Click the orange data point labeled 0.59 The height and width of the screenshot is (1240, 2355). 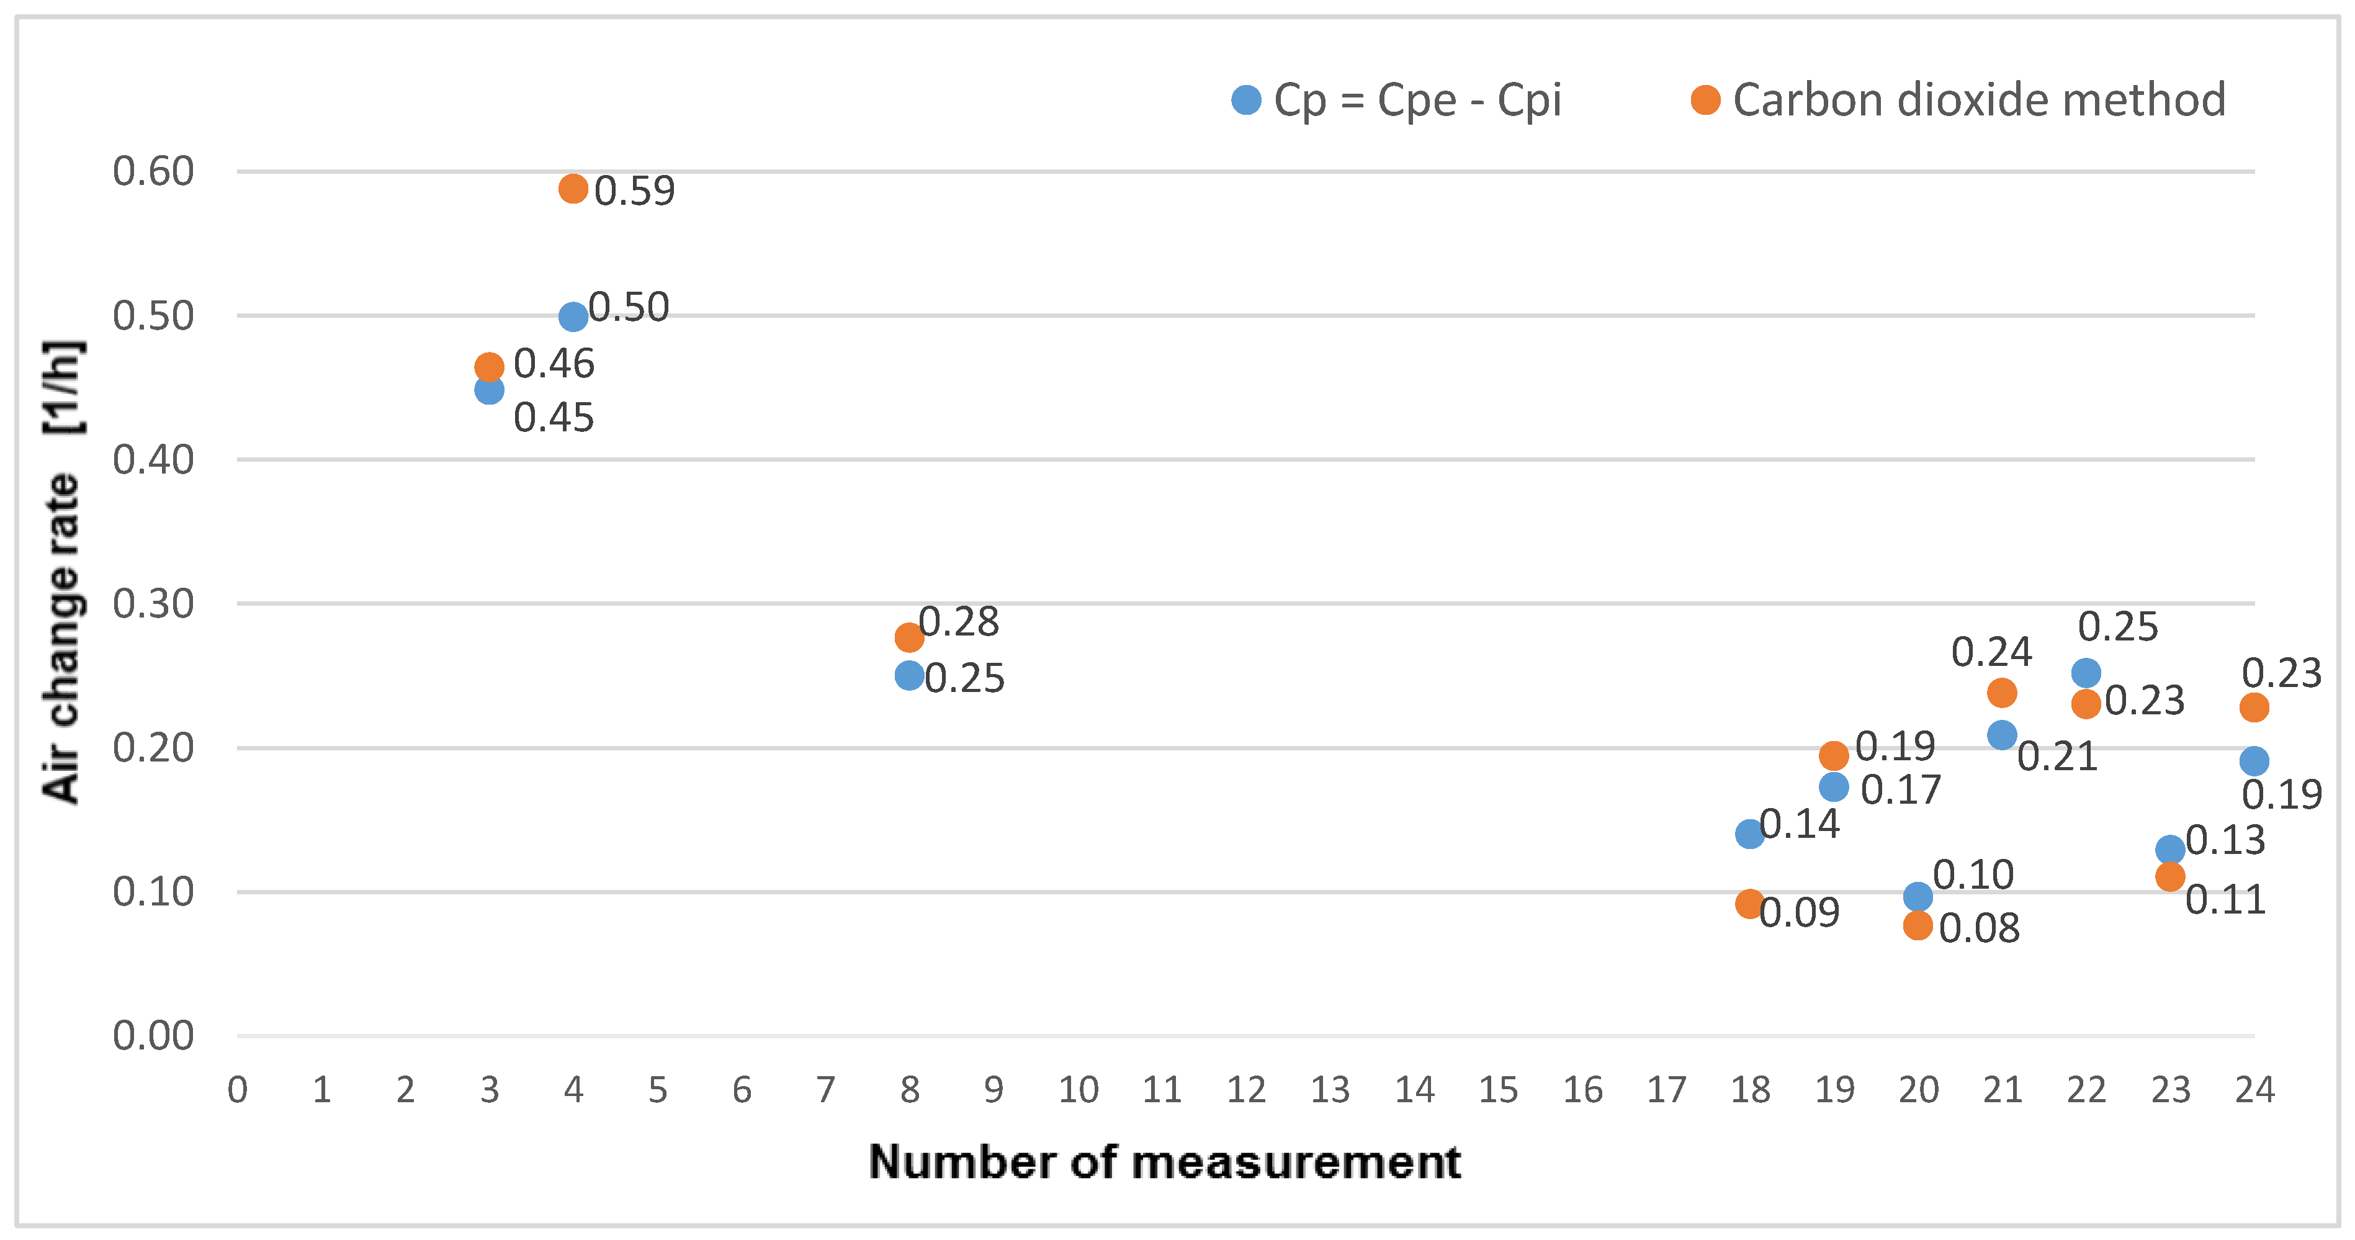click(573, 189)
